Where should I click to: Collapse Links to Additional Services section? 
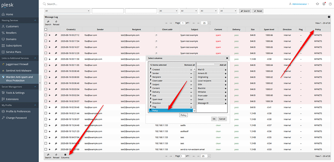[x=36, y=58]
